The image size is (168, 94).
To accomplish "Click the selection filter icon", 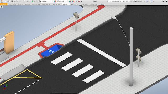I will click(37, 1).
